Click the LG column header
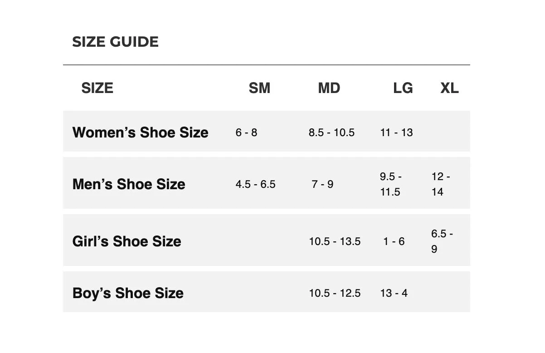545x353 pixels. pyautogui.click(x=403, y=88)
